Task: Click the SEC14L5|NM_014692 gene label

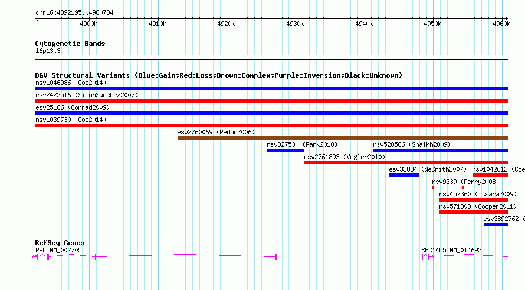Action: tap(451, 250)
